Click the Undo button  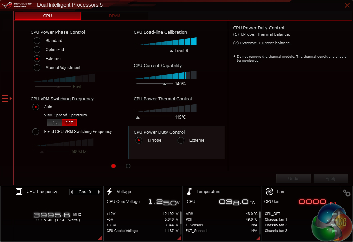click(293, 178)
